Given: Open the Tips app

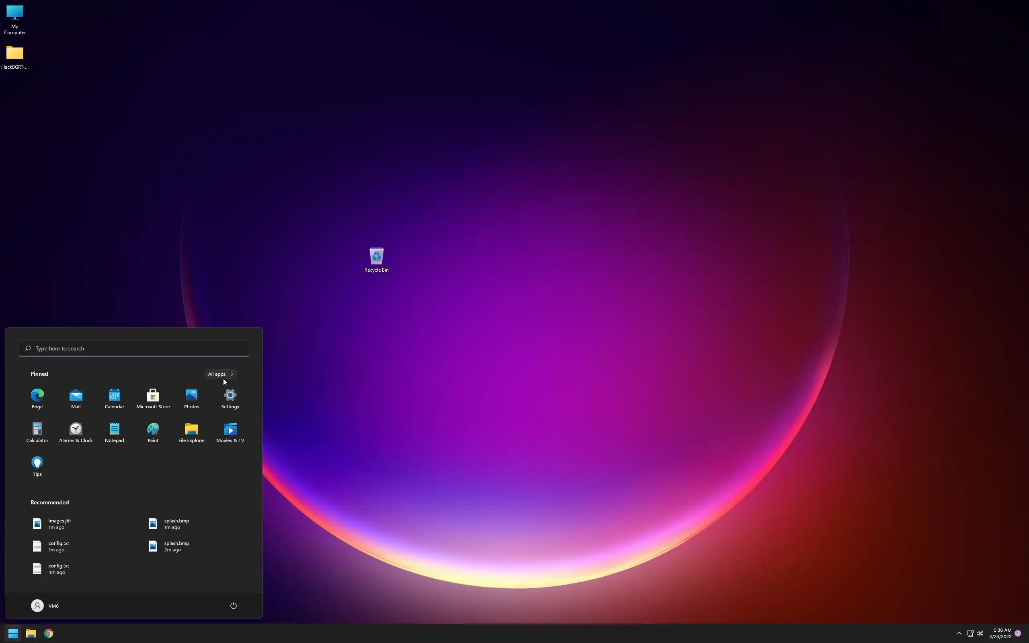Looking at the screenshot, I should (37, 466).
